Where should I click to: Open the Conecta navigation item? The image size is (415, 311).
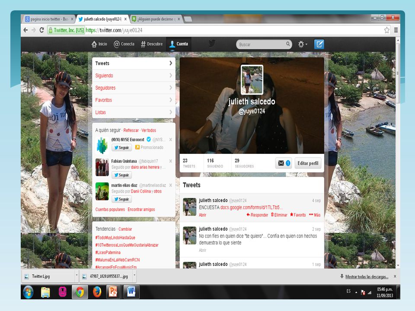coord(124,44)
